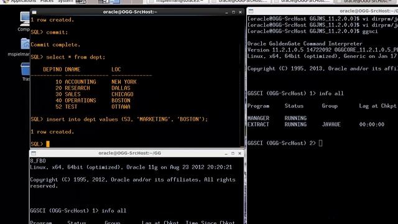
Task: Click 'Commit complete.' text in SQL terminal
Action: (x=55, y=45)
